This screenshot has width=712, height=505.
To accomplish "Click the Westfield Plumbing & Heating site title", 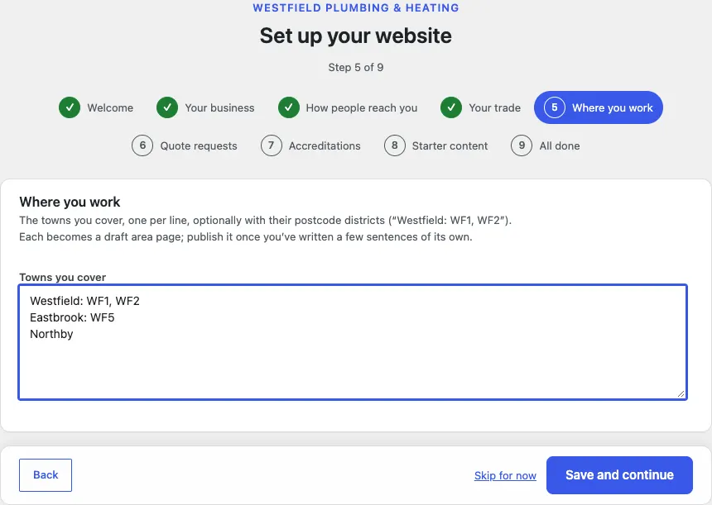I will coord(355,7).
